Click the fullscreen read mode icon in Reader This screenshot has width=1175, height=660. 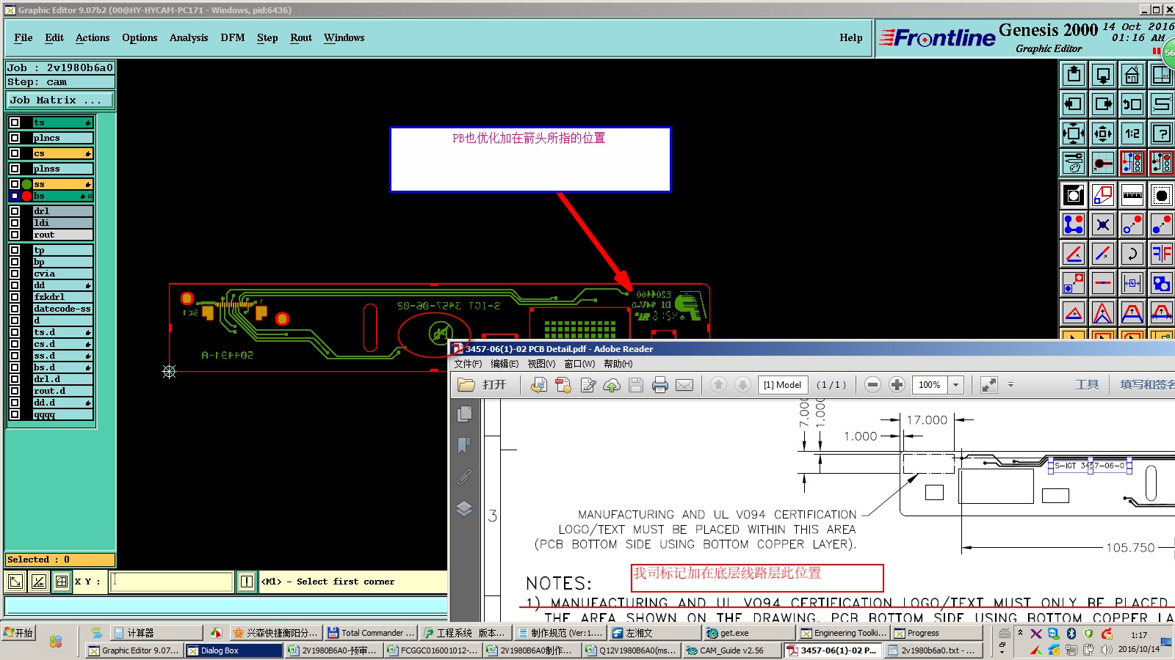989,385
